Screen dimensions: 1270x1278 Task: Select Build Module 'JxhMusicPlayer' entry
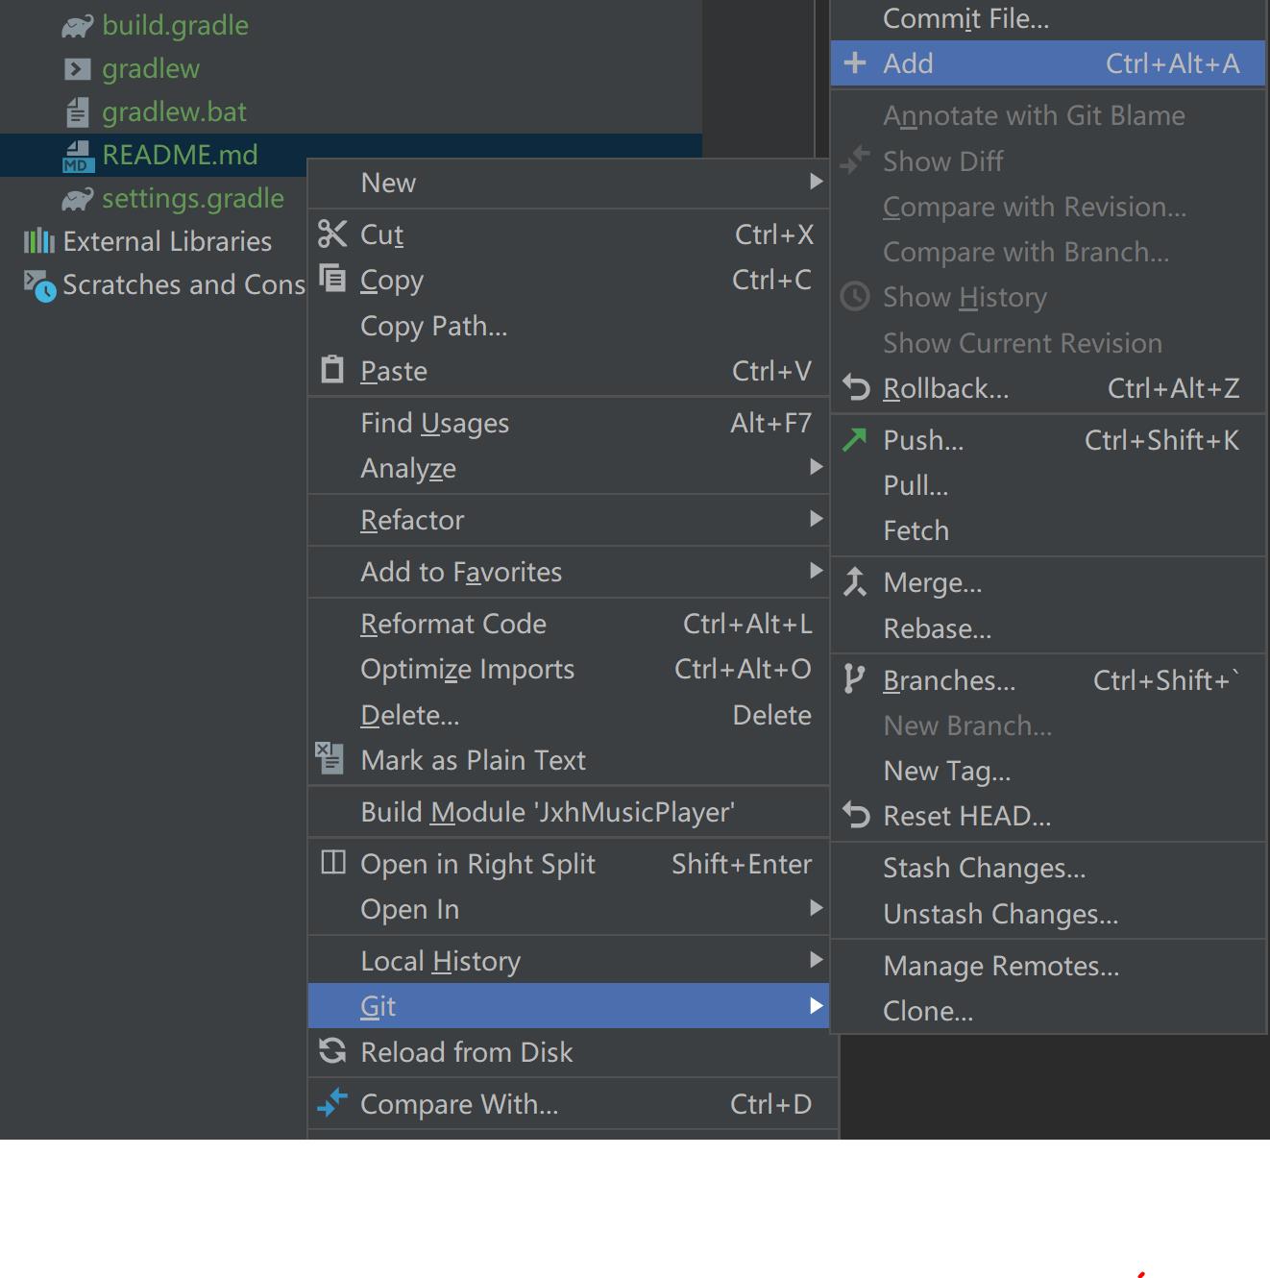(x=569, y=812)
